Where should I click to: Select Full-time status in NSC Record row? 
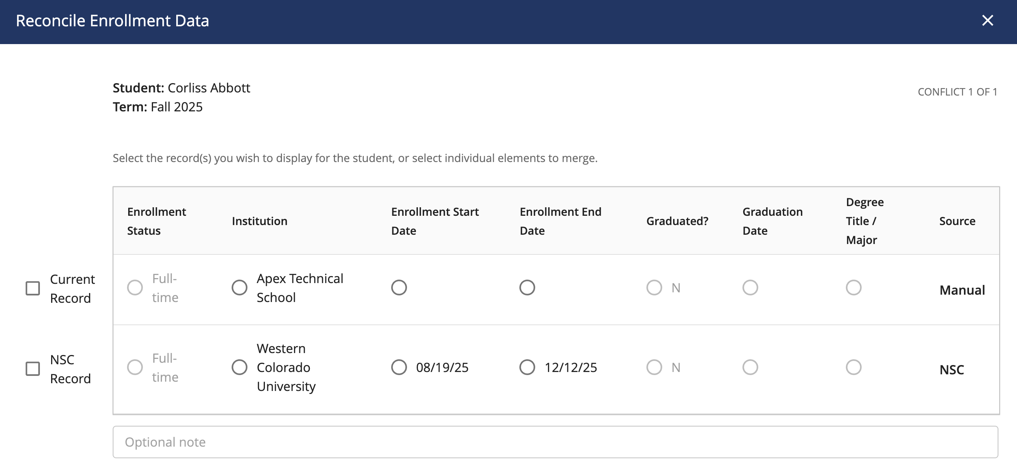135,367
